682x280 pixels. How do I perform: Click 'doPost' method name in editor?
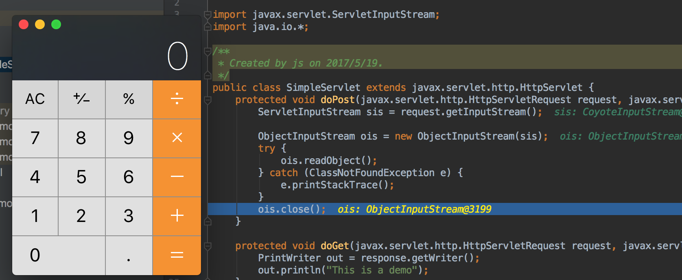(x=338, y=100)
